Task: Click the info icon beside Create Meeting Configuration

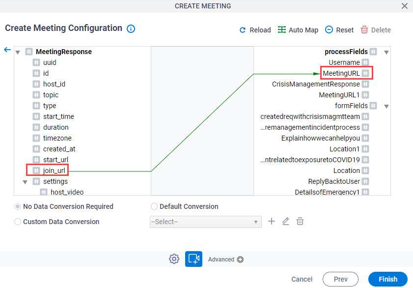Action: coord(131,29)
